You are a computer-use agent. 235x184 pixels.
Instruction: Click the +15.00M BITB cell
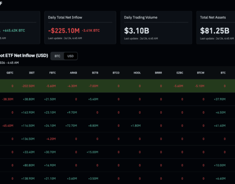[x=92, y=152]
